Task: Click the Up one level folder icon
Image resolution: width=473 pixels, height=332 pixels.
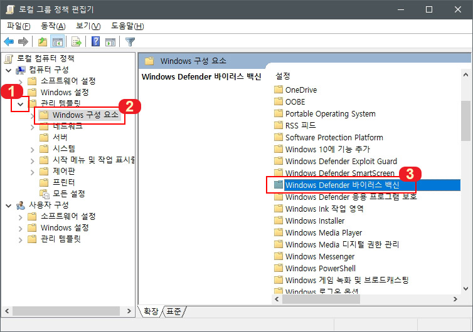Action: 43,41
